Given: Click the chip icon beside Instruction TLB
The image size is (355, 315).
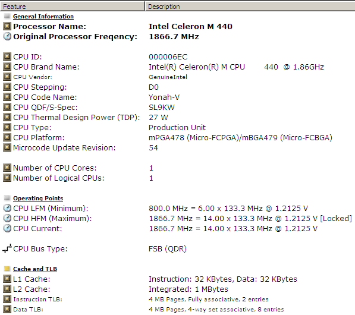Looking at the screenshot, I should 7,299.
